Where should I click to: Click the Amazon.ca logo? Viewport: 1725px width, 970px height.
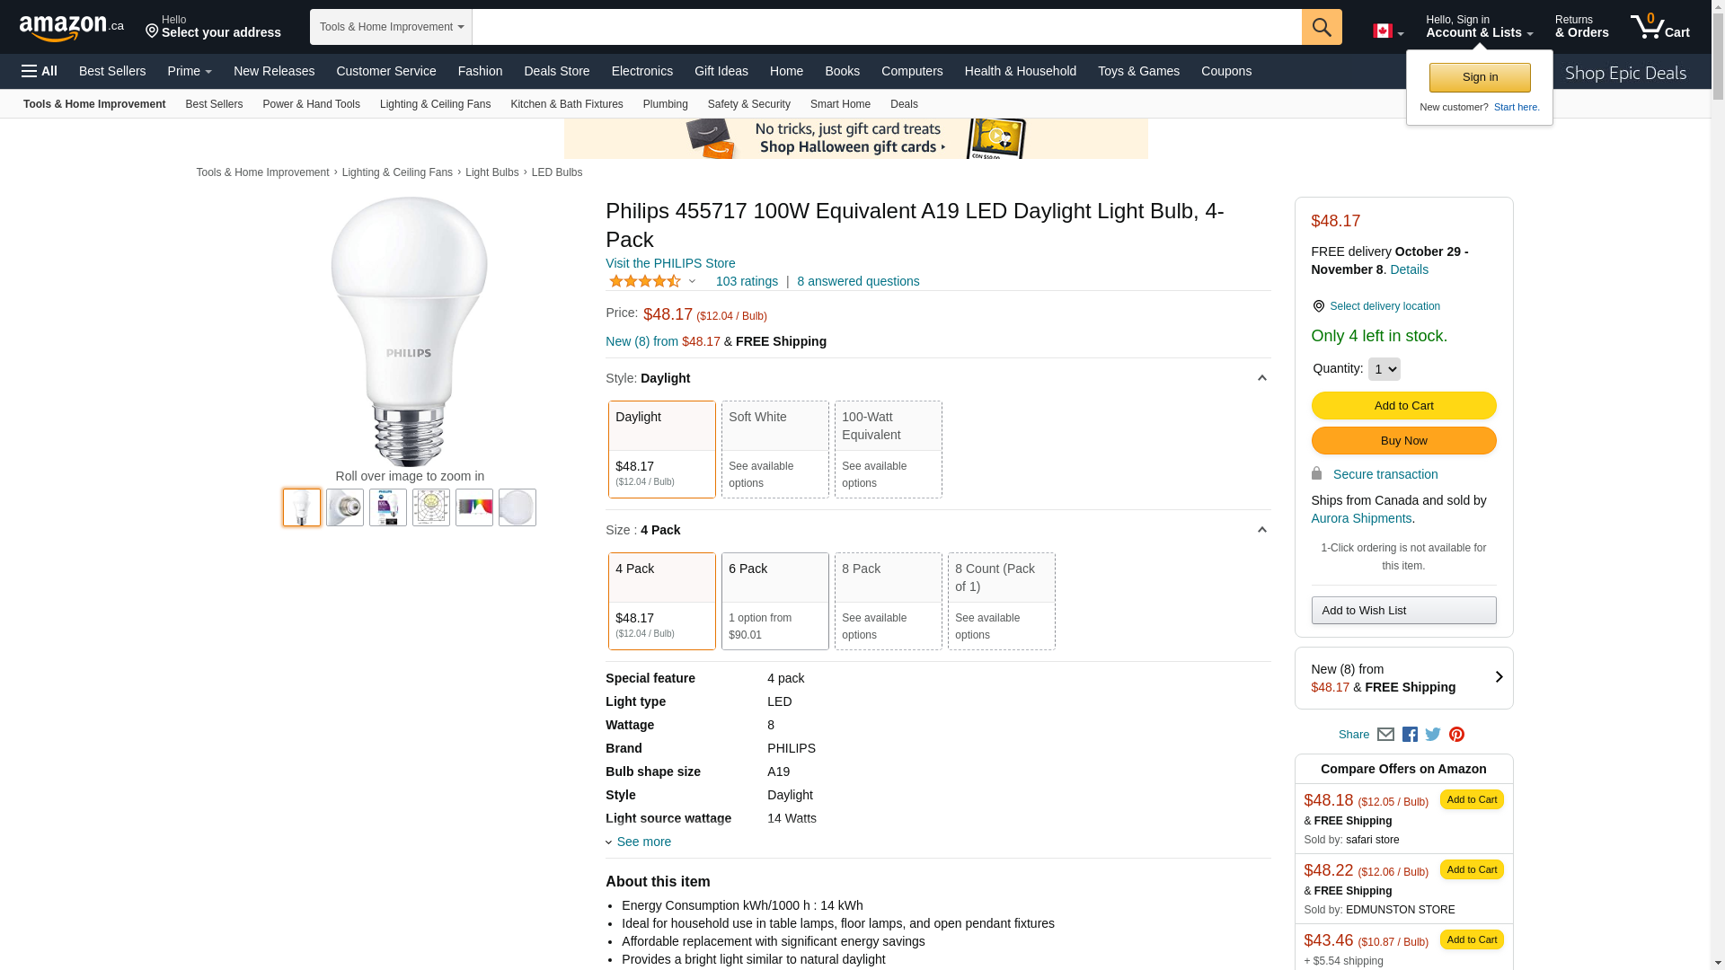(71, 28)
